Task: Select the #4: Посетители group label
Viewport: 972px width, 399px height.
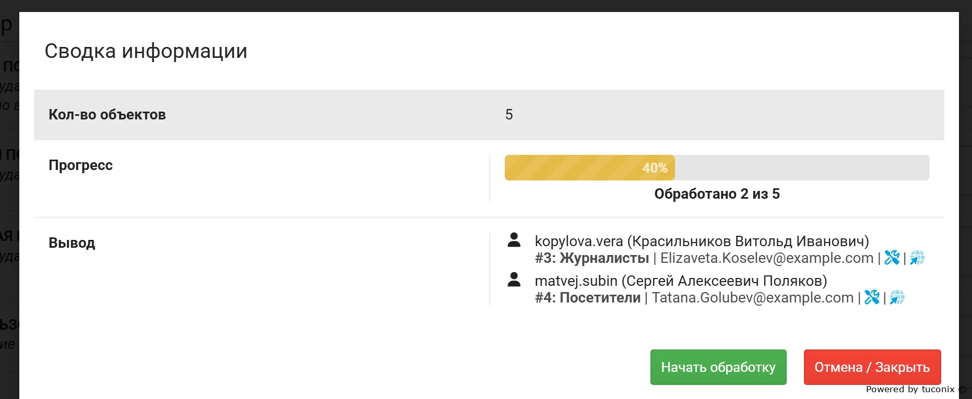Action: coord(587,298)
